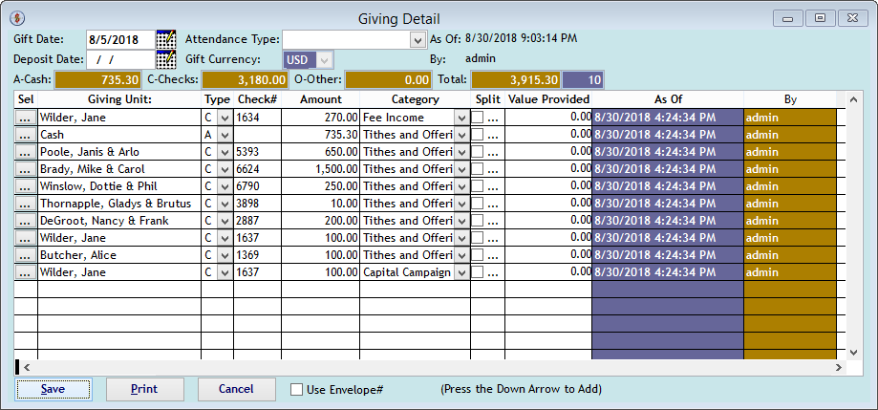
Task: Open split details for Brady, Mike & Carol
Action: 495,169
